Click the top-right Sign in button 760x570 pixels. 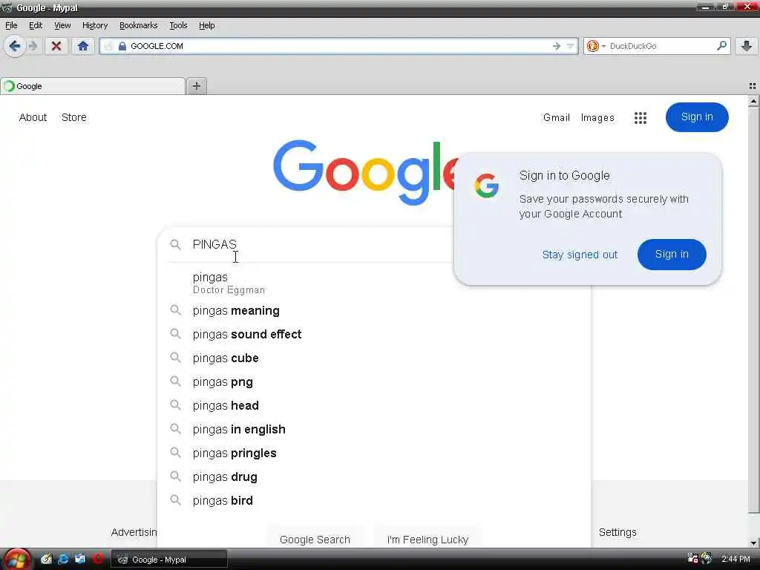[697, 117]
